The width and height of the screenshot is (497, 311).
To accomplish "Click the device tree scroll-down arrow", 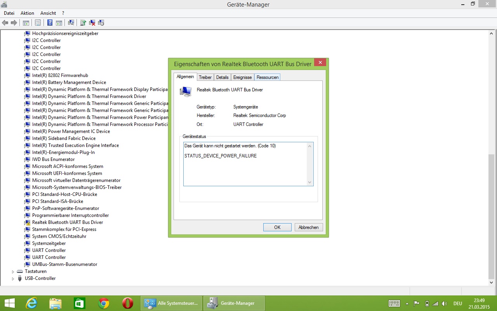I will coord(492,283).
